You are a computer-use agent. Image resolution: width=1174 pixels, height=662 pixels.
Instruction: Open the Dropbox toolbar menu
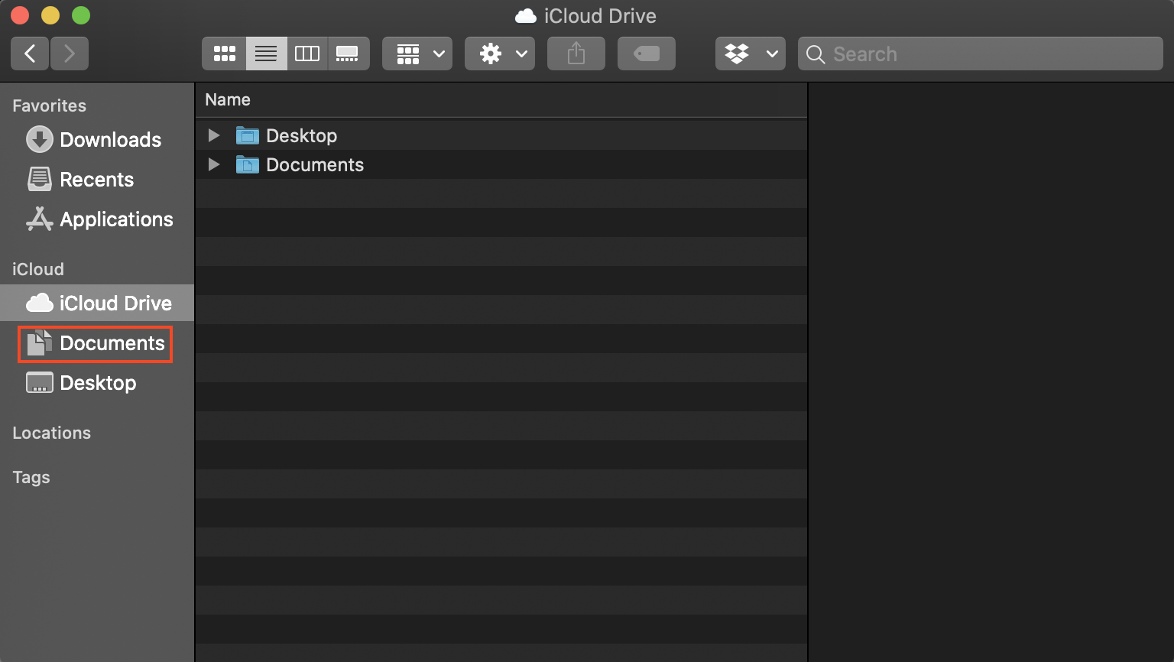tap(750, 54)
